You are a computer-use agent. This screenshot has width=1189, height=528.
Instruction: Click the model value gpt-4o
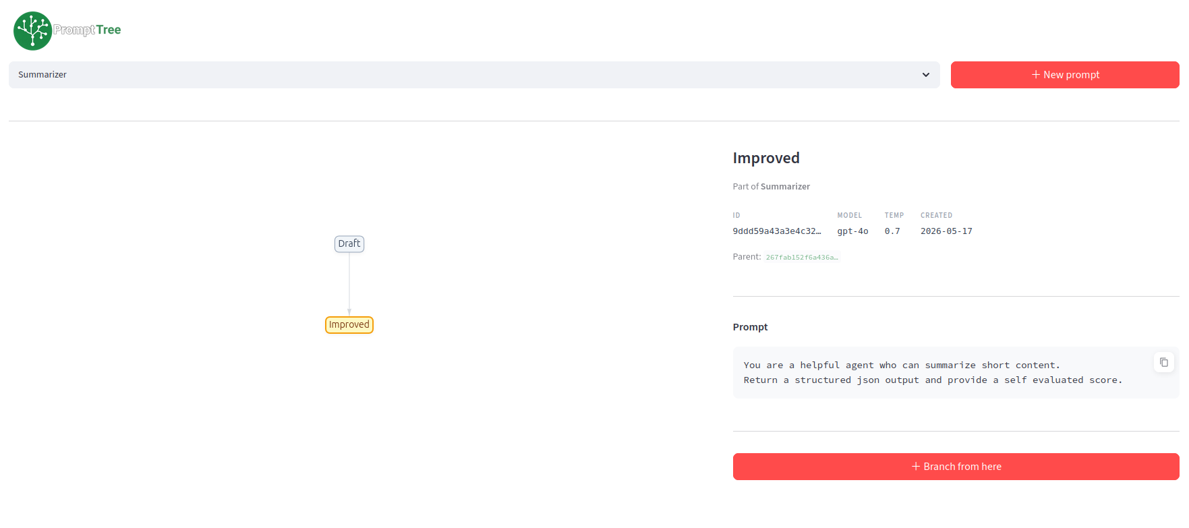click(852, 231)
